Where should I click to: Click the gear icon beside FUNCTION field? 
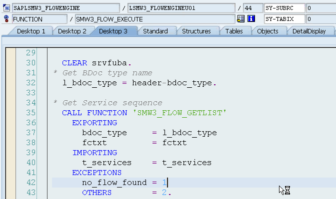6,19
